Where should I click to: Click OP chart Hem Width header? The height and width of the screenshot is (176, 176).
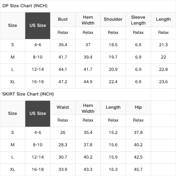88,20
